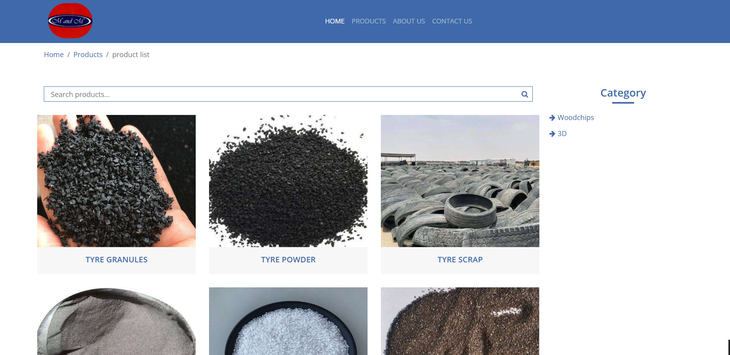The width and height of the screenshot is (730, 355).
Task: Click the Products breadcrumb link
Action: pos(88,55)
